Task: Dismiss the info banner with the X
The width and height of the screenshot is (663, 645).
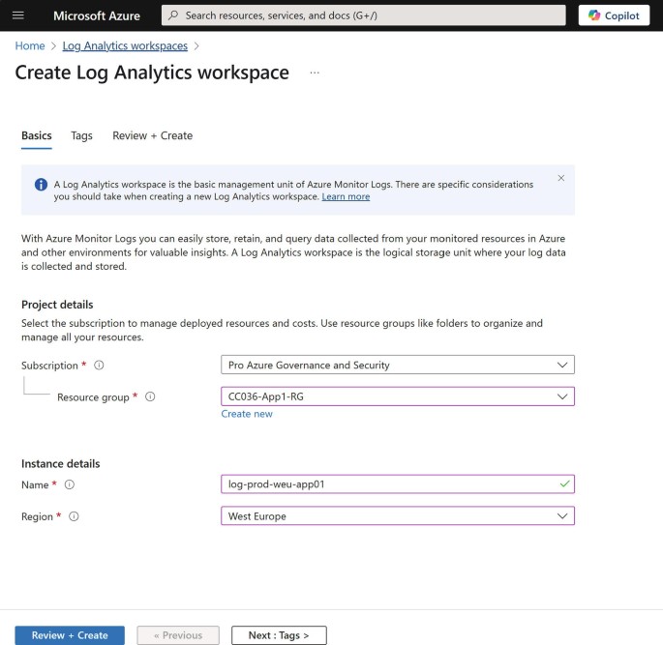Action: click(x=561, y=178)
